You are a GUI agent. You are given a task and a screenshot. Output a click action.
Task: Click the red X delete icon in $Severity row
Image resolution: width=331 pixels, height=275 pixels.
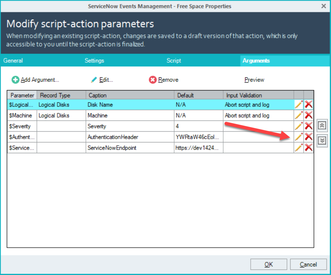[309, 126]
